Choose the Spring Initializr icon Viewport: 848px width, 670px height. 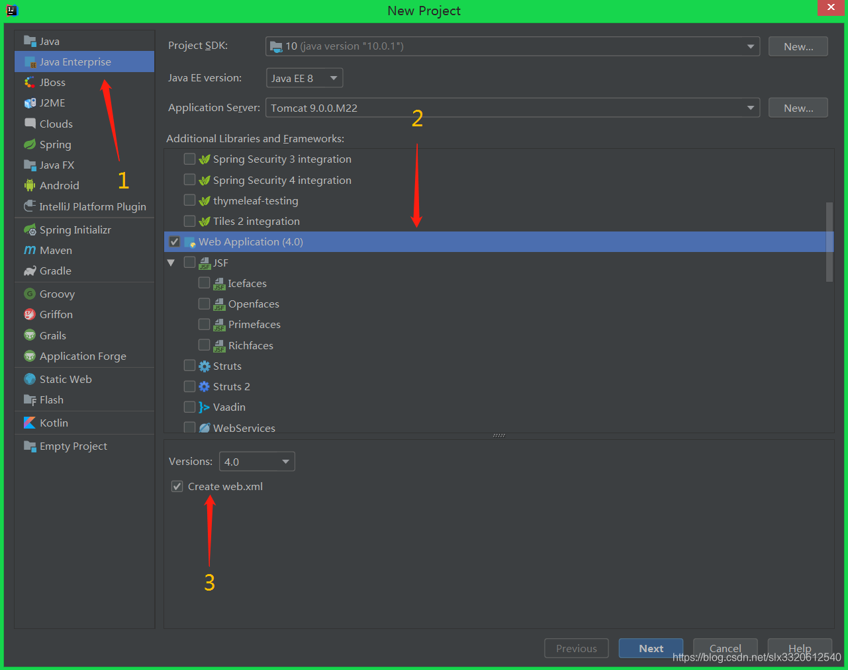(x=30, y=230)
